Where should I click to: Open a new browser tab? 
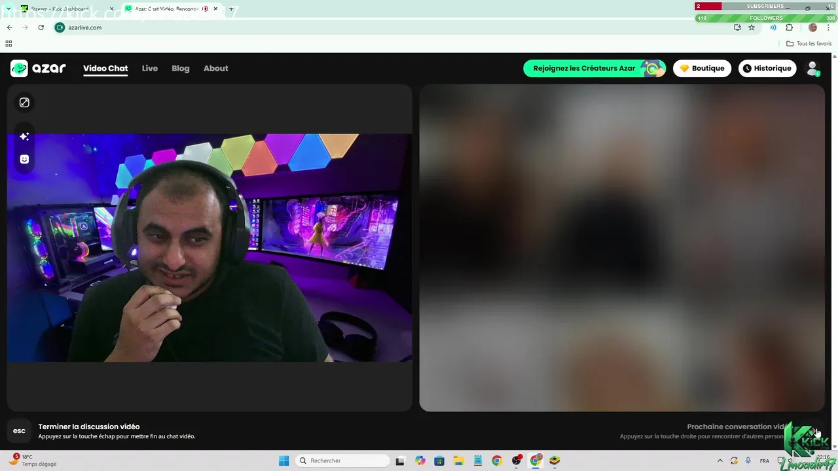point(231,9)
